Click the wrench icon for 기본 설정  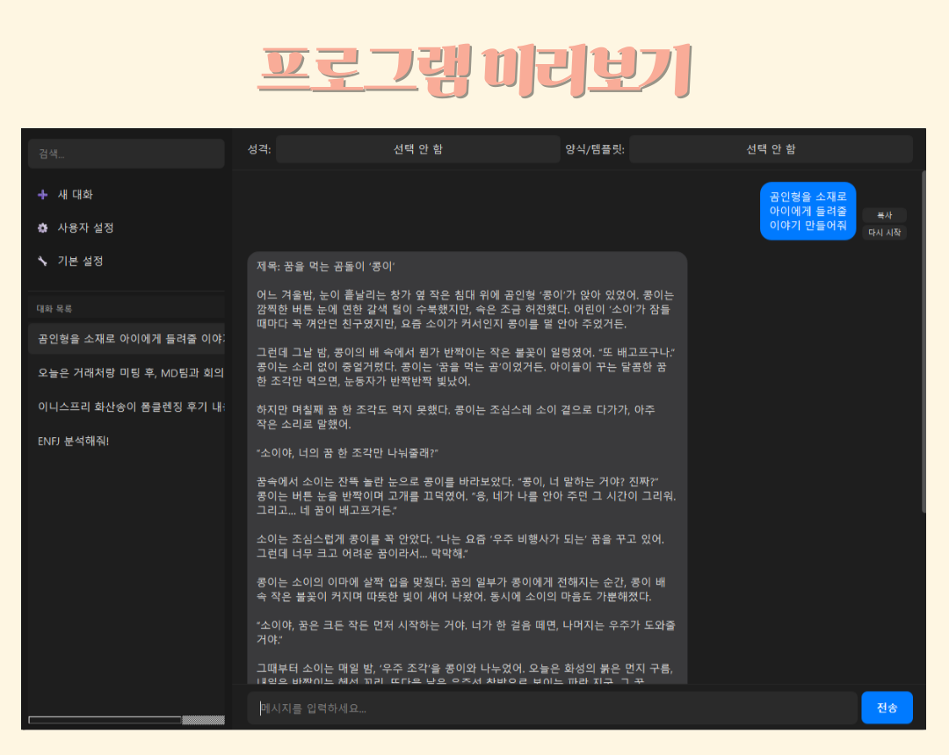tap(42, 261)
